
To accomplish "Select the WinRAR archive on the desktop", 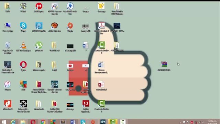I will pyautogui.click(x=164, y=64).
